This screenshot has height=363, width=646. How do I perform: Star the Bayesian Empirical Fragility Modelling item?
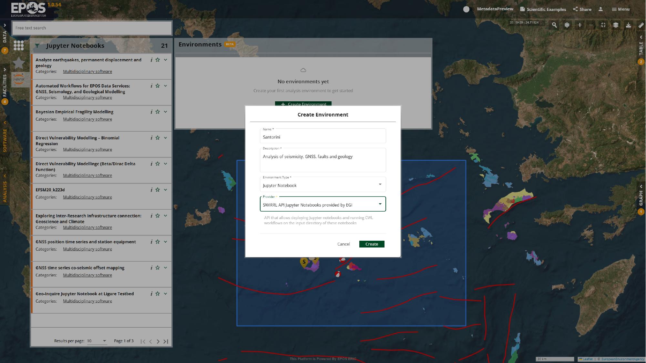click(158, 112)
